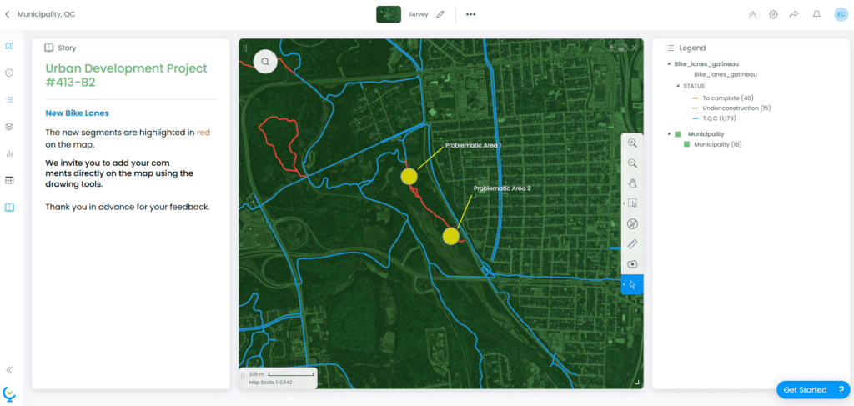
Task: Open the table icon in the left sidebar
Action: click(9, 180)
